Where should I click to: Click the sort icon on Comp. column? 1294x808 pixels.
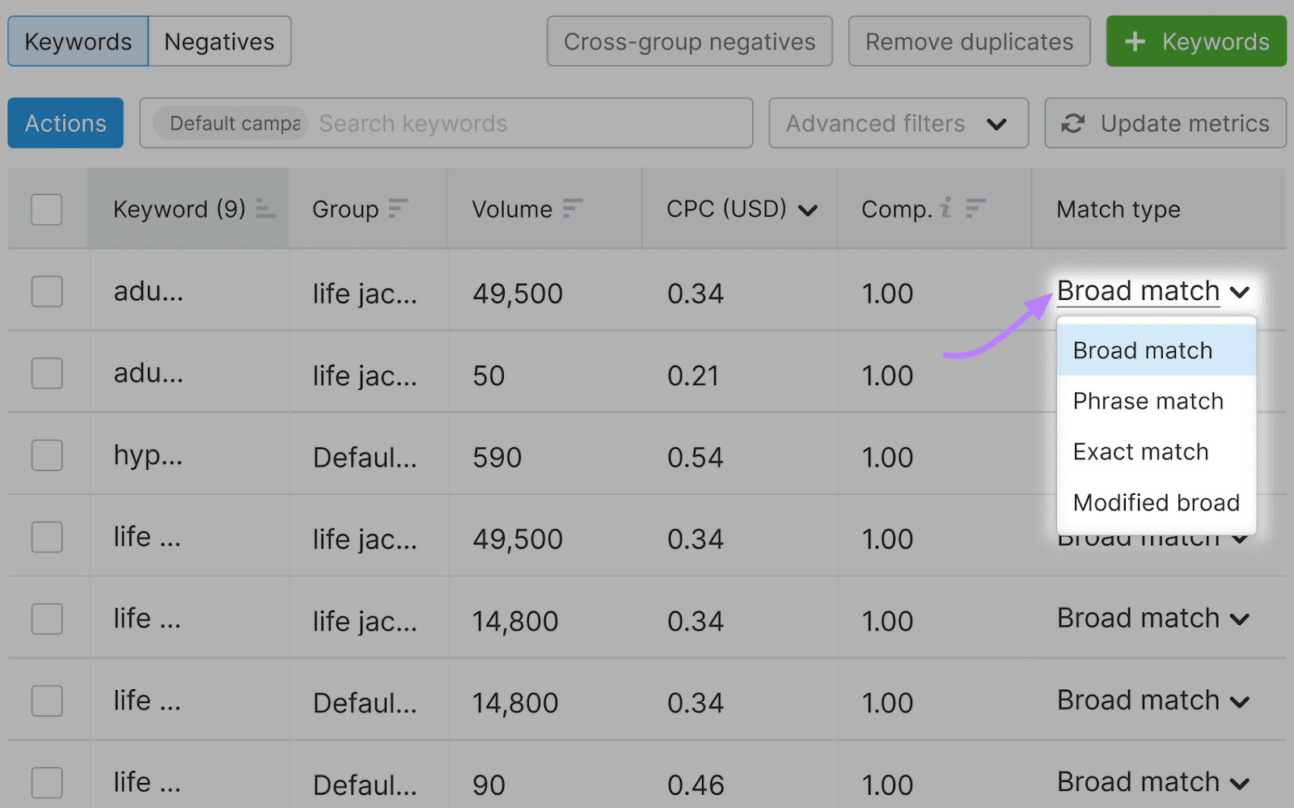975,208
